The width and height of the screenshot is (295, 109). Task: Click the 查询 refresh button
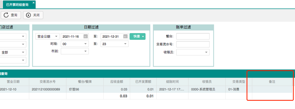click(x=11, y=15)
